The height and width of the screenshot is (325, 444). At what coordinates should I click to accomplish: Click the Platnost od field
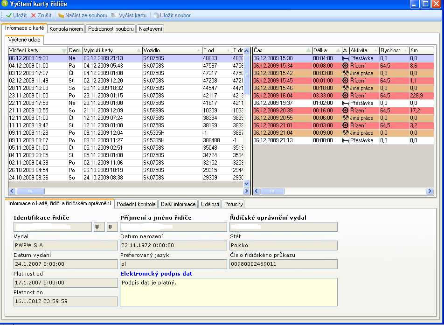tap(66, 283)
